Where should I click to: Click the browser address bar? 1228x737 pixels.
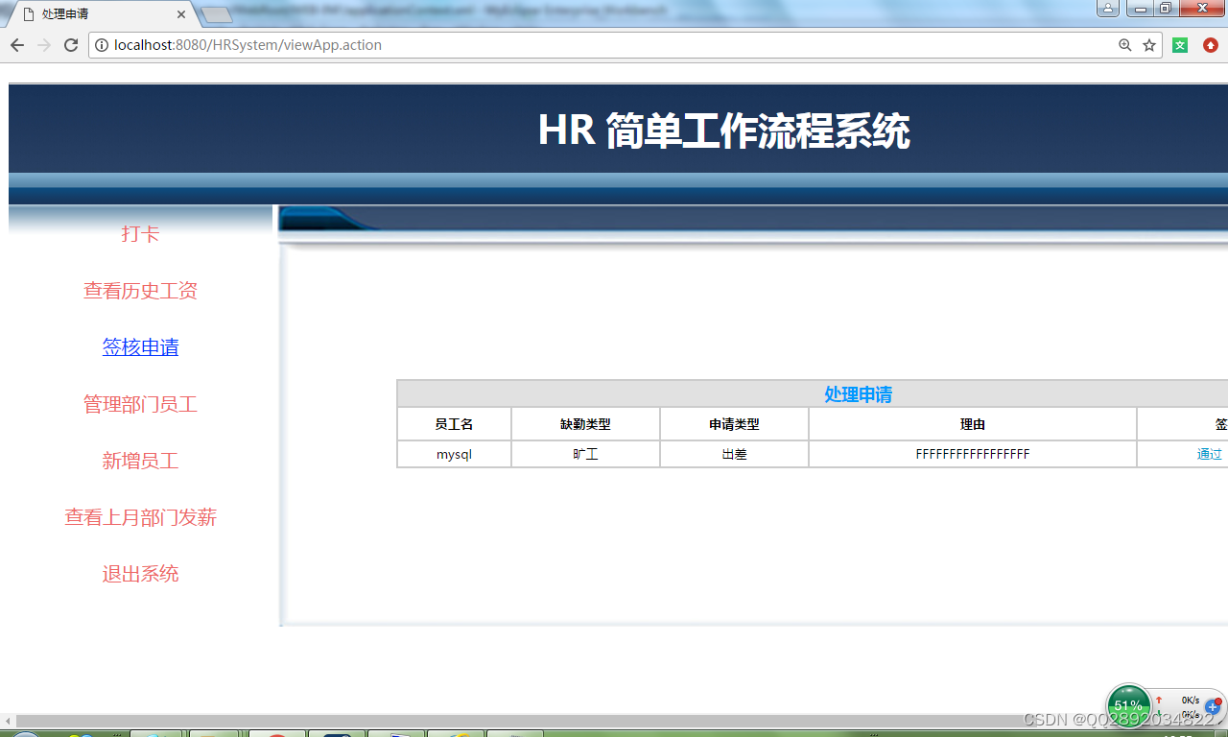click(576, 44)
